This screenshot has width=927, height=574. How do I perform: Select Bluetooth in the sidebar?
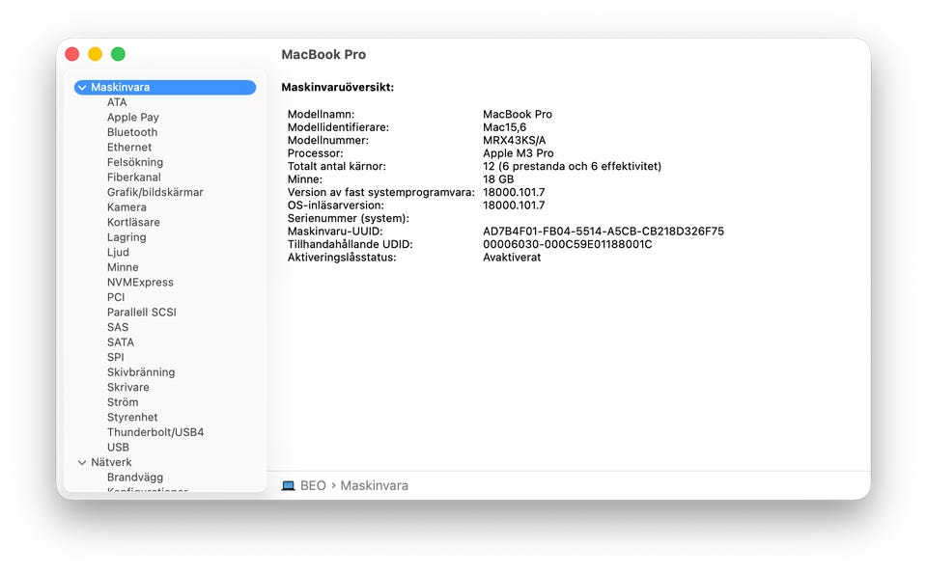coord(132,132)
